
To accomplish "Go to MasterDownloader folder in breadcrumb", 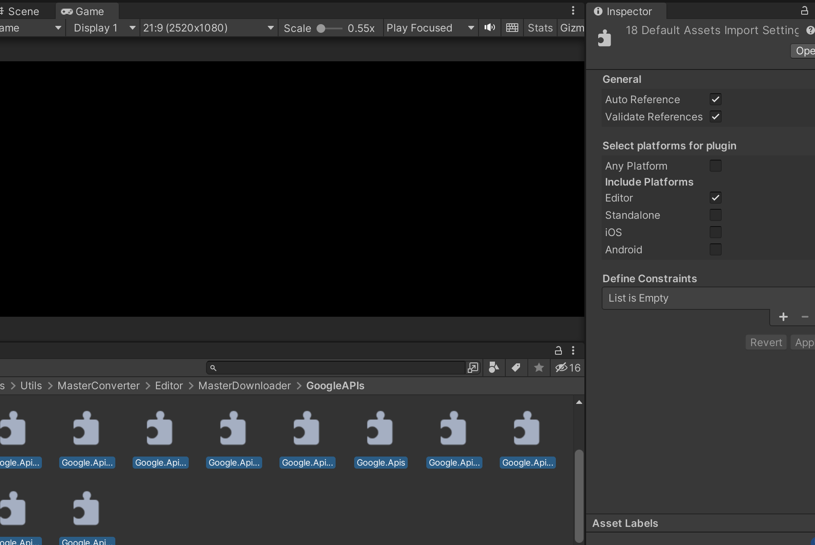I will 244,386.
